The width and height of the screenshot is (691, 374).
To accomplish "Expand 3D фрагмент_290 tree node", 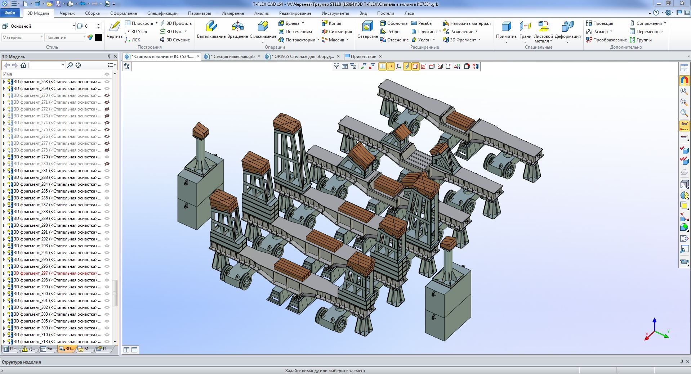I will click(4, 225).
